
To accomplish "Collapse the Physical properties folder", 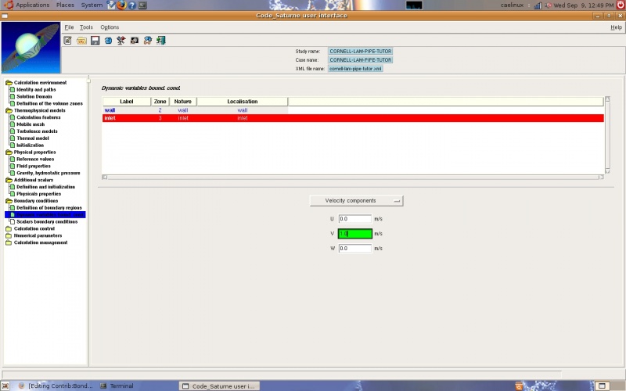I will click(9, 152).
